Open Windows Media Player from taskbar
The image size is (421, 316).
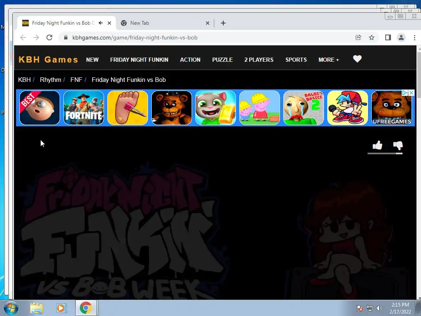(61, 308)
